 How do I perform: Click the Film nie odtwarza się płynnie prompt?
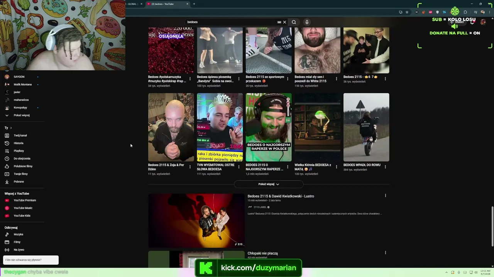click(x=31, y=260)
